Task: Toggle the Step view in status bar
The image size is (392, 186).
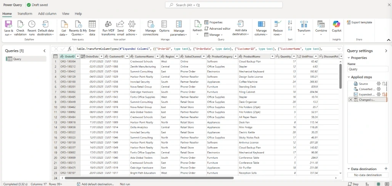Action: click(x=353, y=184)
